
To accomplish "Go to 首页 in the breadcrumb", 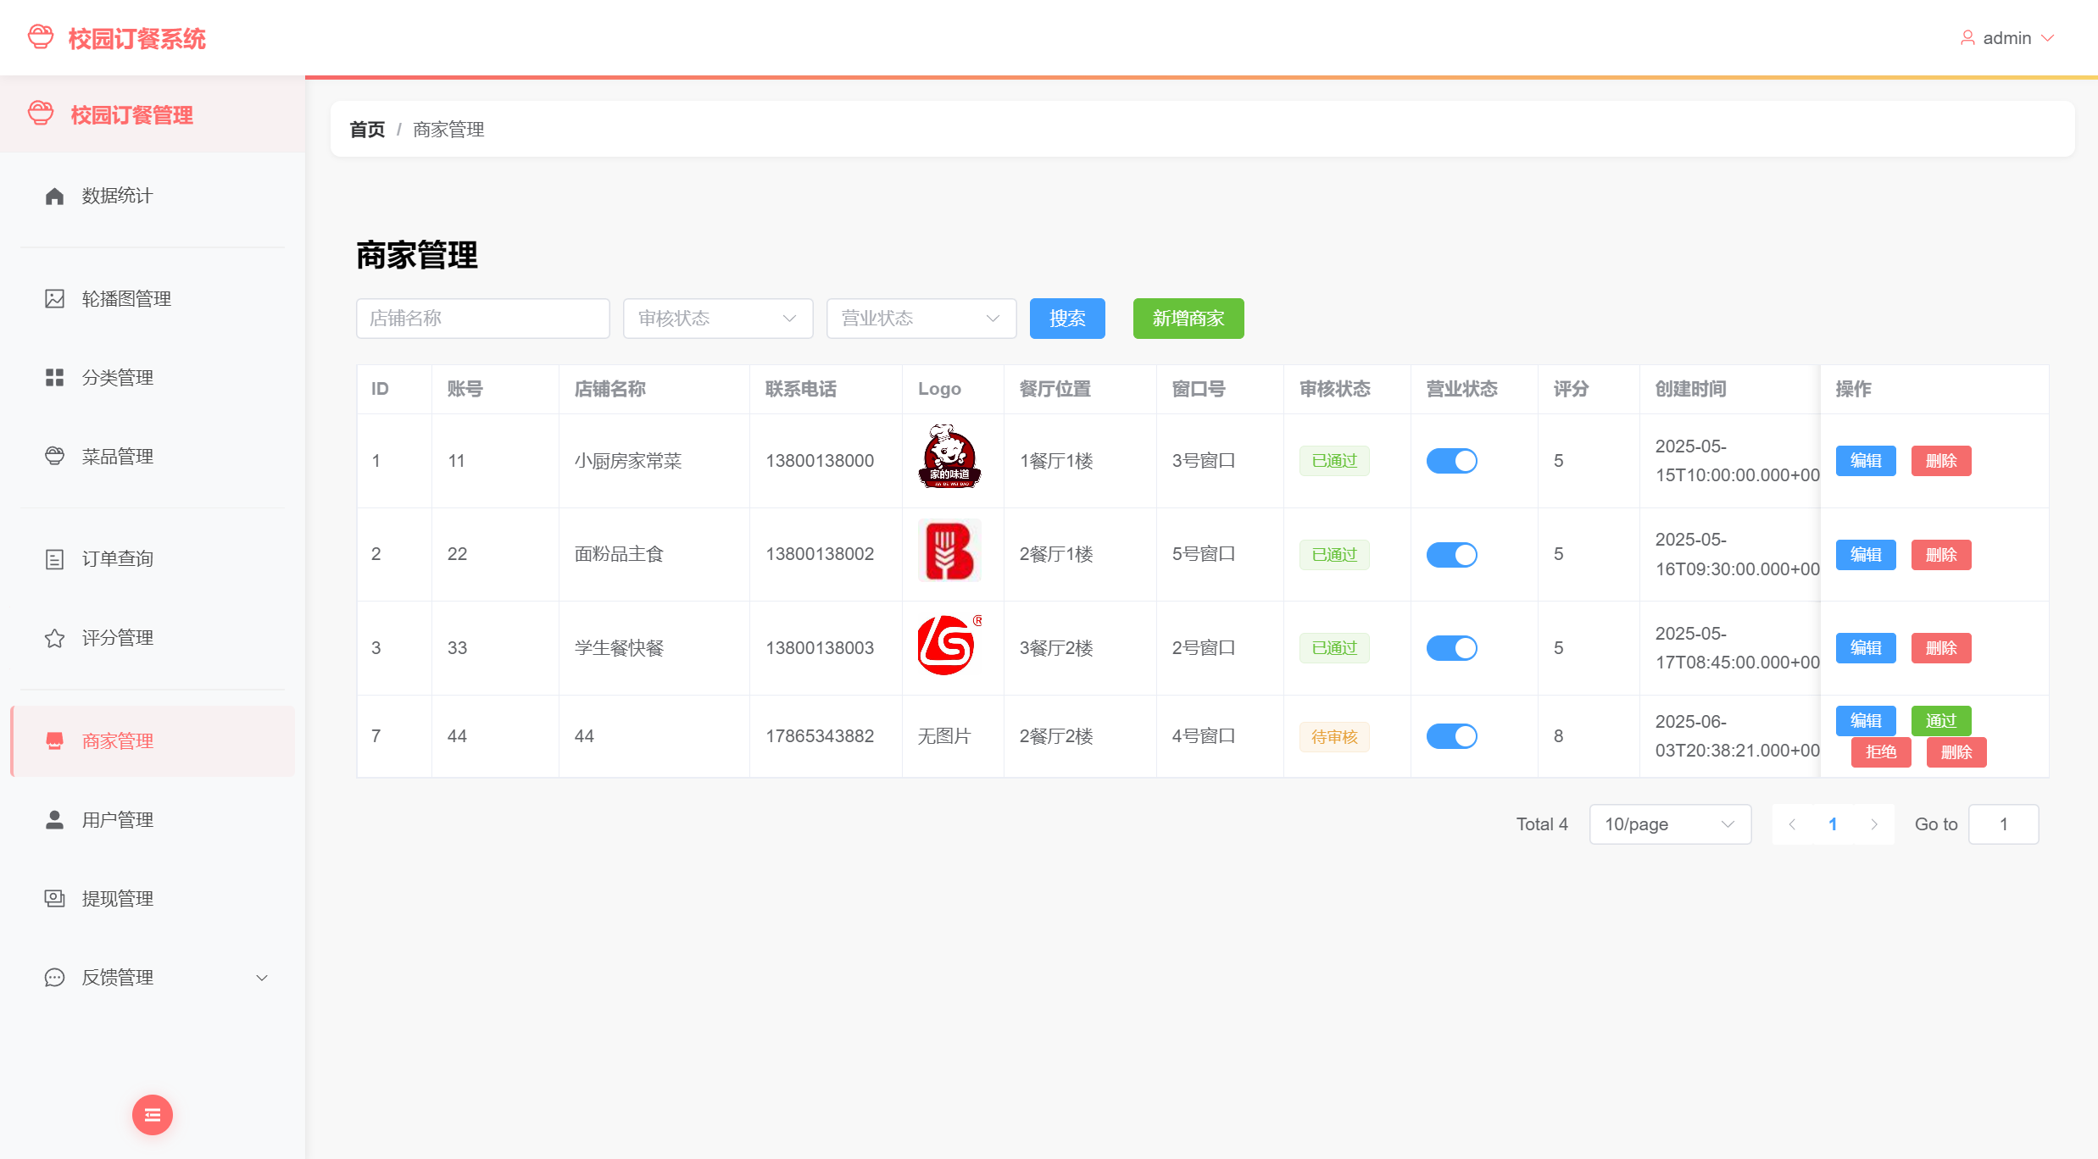I will (367, 130).
